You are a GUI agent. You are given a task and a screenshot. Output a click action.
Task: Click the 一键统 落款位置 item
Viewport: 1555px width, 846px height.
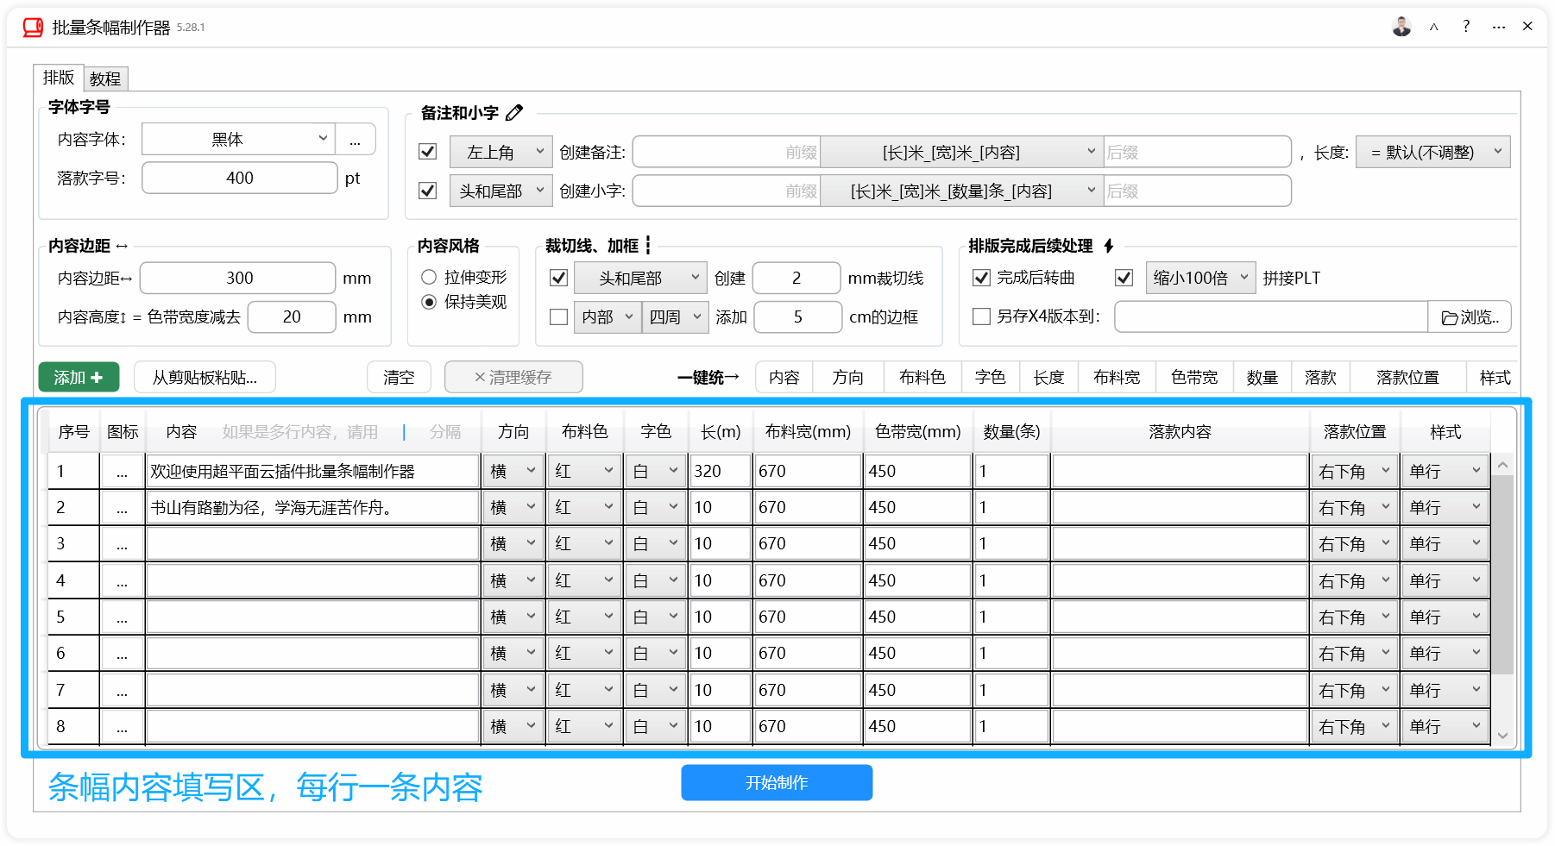pyautogui.click(x=1407, y=378)
